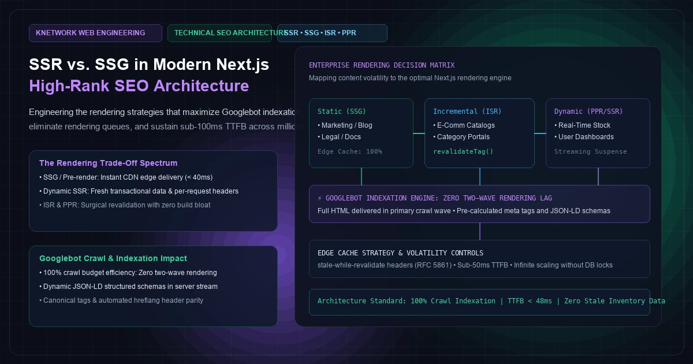This screenshot has height=364, width=693.
Task: Select the Marketing / Blog bullet item
Action: click(345, 125)
